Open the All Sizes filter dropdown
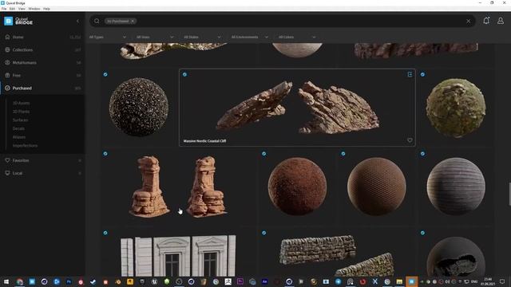 155,37
